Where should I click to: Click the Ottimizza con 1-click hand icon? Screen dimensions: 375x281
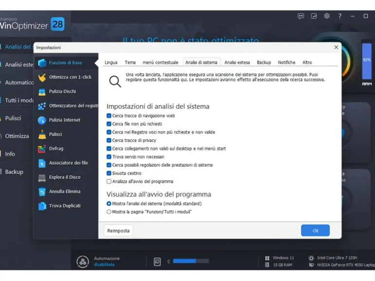[x=42, y=77]
